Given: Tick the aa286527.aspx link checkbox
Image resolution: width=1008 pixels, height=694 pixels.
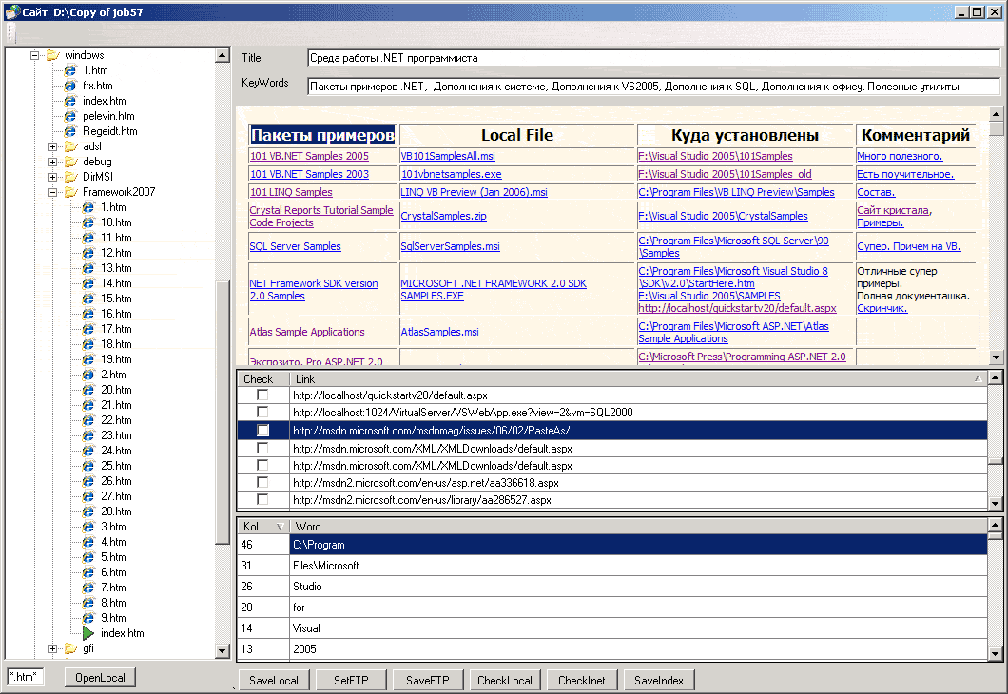Looking at the screenshot, I should (x=262, y=499).
